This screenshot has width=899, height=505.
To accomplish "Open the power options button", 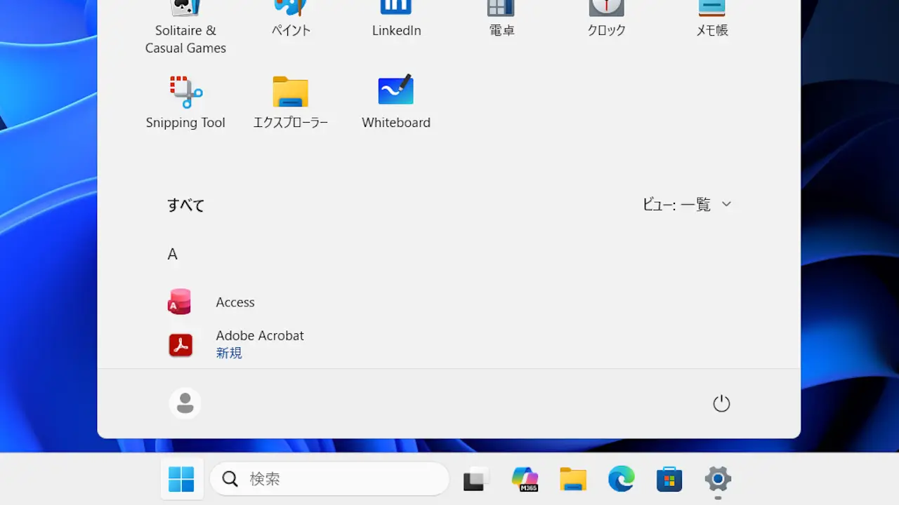I will (x=721, y=403).
